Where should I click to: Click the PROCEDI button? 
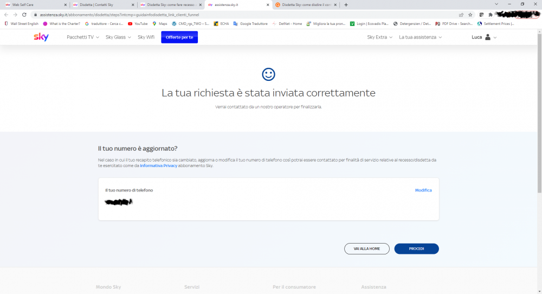[416, 248]
